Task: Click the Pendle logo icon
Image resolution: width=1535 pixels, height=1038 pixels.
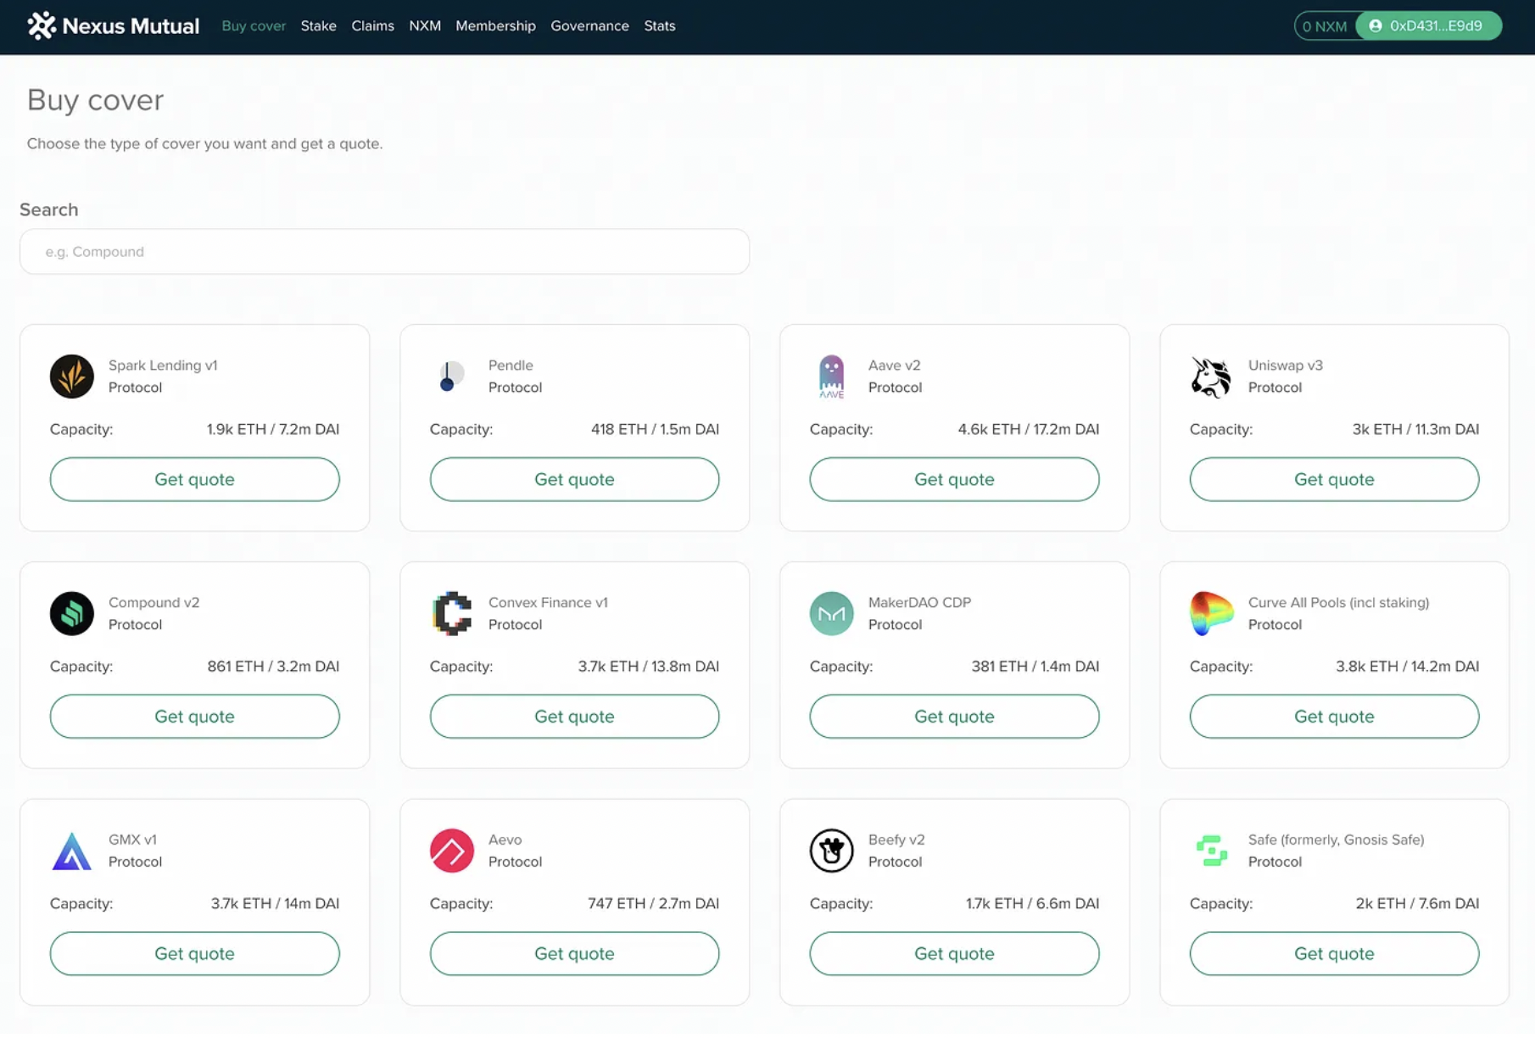Action: pyautogui.click(x=451, y=377)
